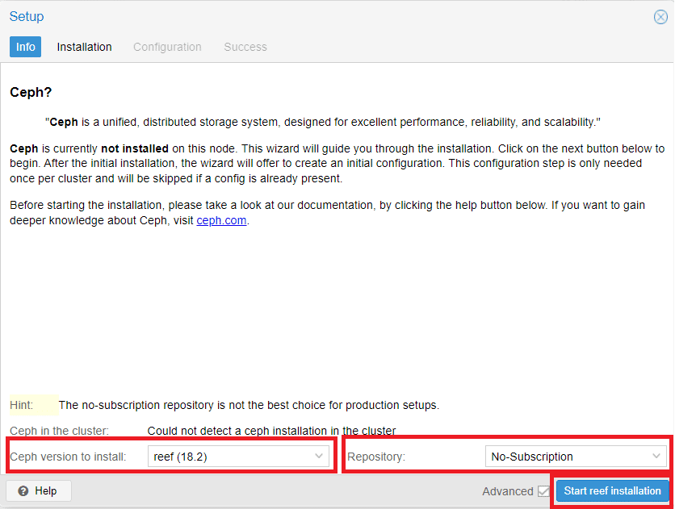This screenshot has width=675, height=509.
Task: Expand the Ceph version dropdown arrow
Action: pos(319,457)
